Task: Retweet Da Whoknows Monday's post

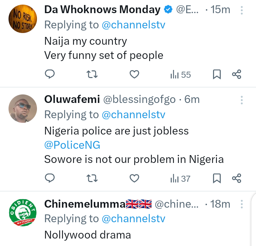Action: (x=92, y=74)
